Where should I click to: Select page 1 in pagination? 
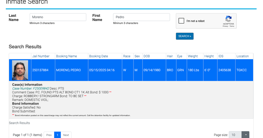[x=57, y=135]
